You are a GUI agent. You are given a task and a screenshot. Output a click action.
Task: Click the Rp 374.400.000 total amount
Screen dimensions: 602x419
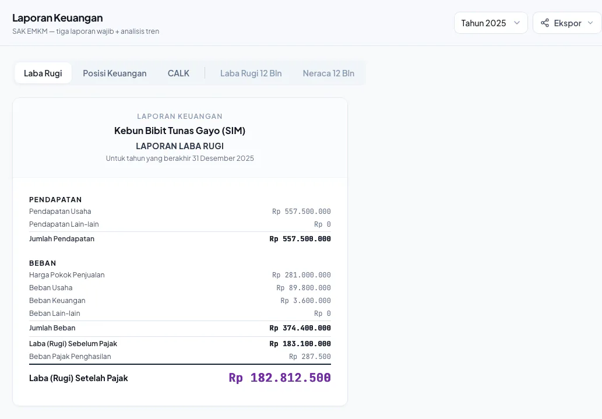[x=300, y=328]
